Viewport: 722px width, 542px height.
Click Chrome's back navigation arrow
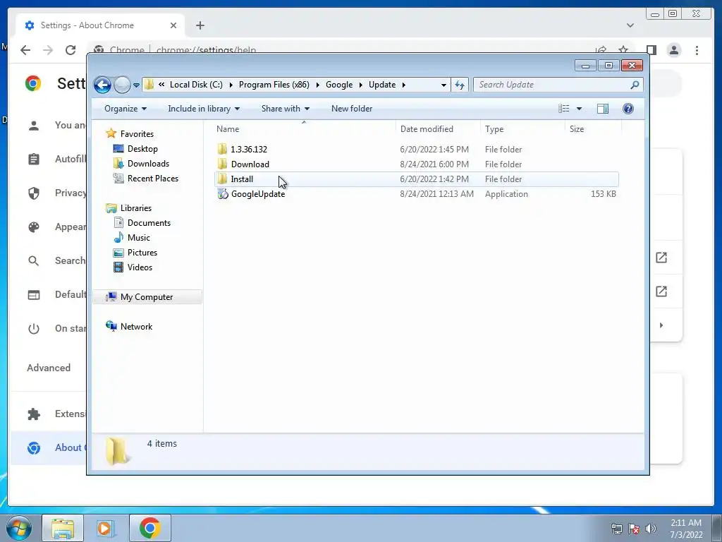25,50
